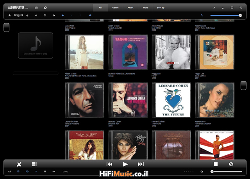
Task: Click the double-chevron collapse-up icon
Action: (9, 16)
